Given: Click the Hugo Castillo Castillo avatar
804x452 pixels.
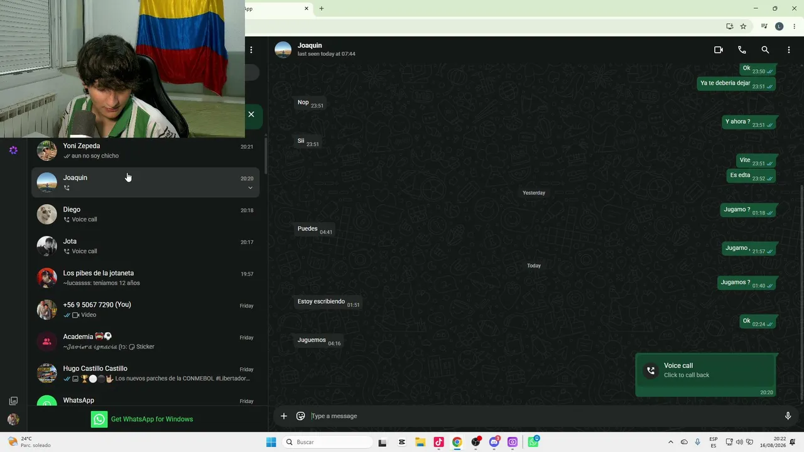Looking at the screenshot, I should 47,374.
